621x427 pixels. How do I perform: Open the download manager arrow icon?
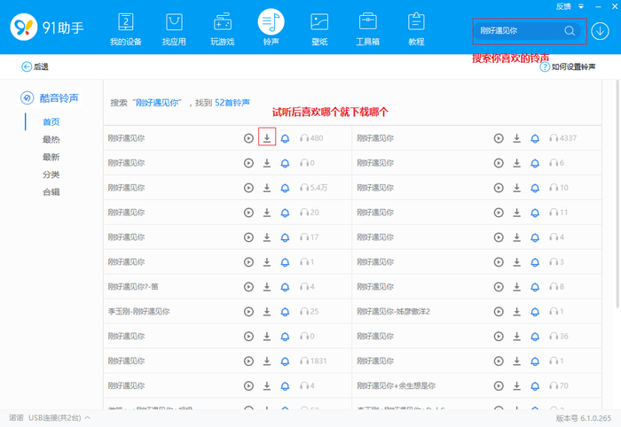point(600,31)
